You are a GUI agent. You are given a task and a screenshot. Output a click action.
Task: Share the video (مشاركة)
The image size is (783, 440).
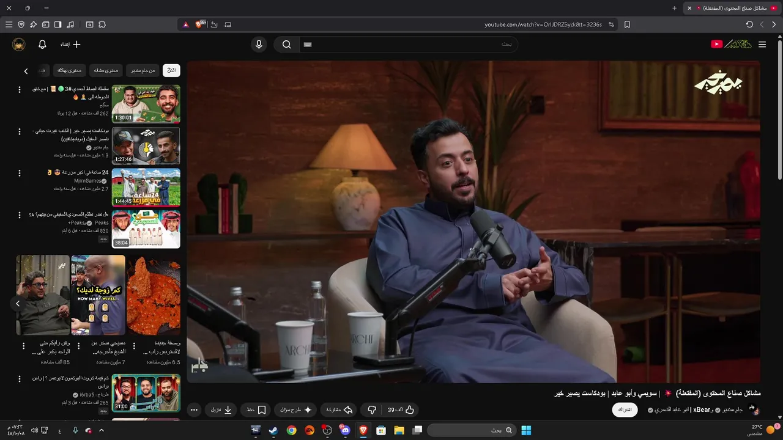(x=340, y=410)
